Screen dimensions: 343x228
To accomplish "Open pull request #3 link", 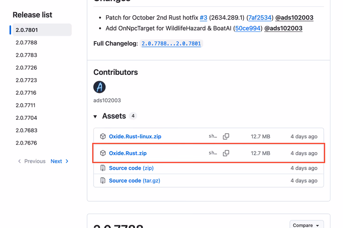I will (x=203, y=18).
